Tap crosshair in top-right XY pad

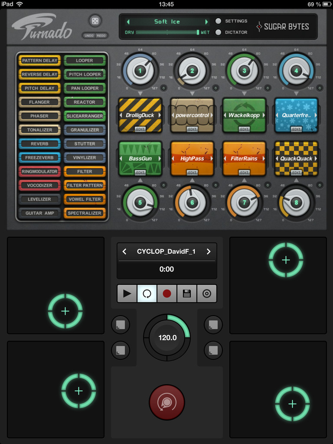[286, 260]
